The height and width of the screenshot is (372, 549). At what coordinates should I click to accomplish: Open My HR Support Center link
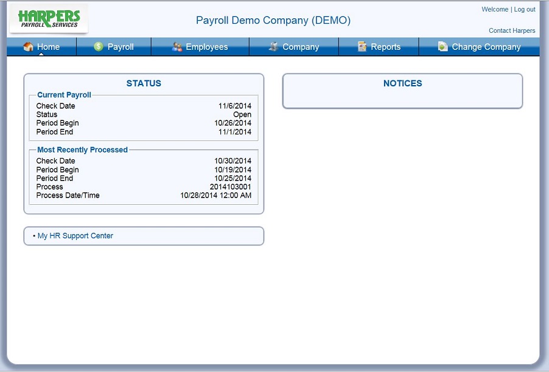click(75, 236)
